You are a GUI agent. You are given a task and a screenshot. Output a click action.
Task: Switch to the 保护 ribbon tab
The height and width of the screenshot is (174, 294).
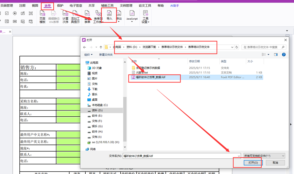(60, 6)
